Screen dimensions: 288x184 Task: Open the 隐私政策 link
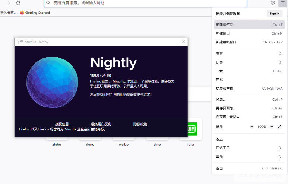pos(140,124)
